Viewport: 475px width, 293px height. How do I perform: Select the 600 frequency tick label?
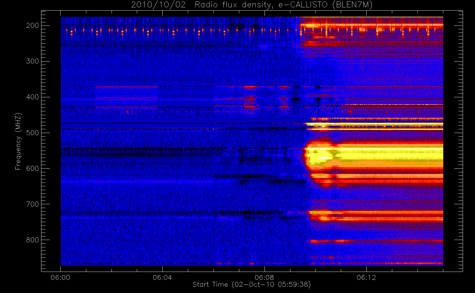coord(33,168)
